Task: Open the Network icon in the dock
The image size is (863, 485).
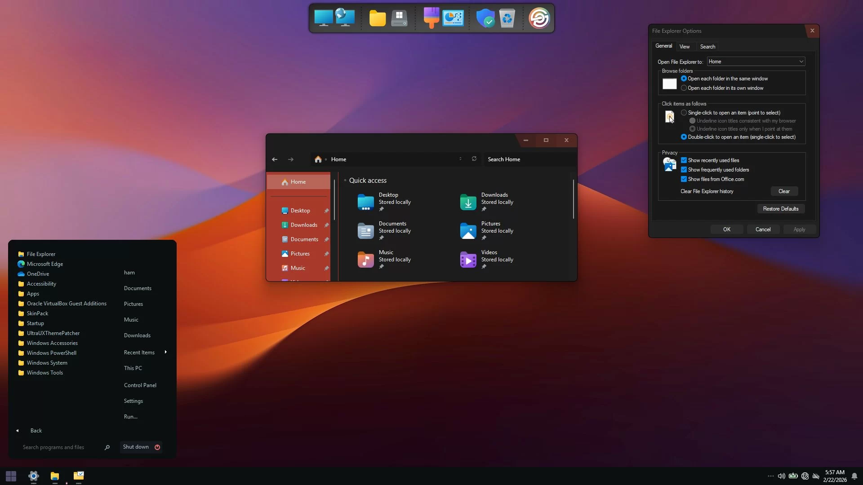Action: point(345,18)
